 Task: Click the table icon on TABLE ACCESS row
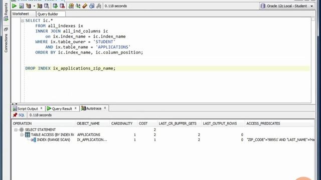(28, 134)
